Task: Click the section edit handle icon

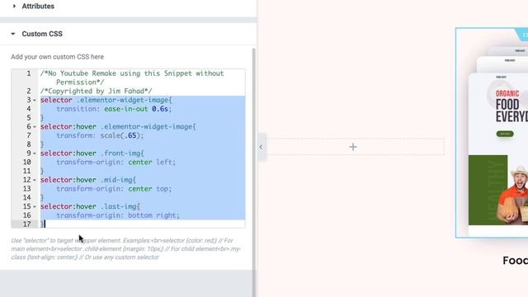Action: click(x=524, y=35)
